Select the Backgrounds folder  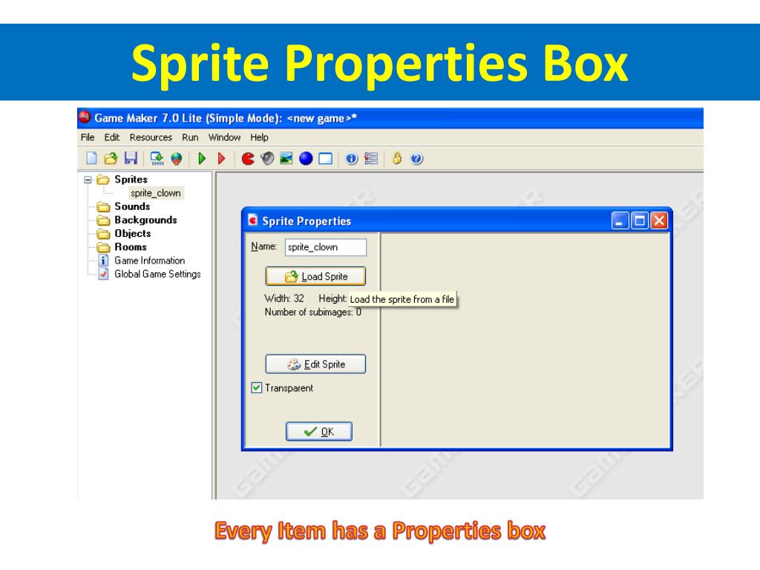145,220
